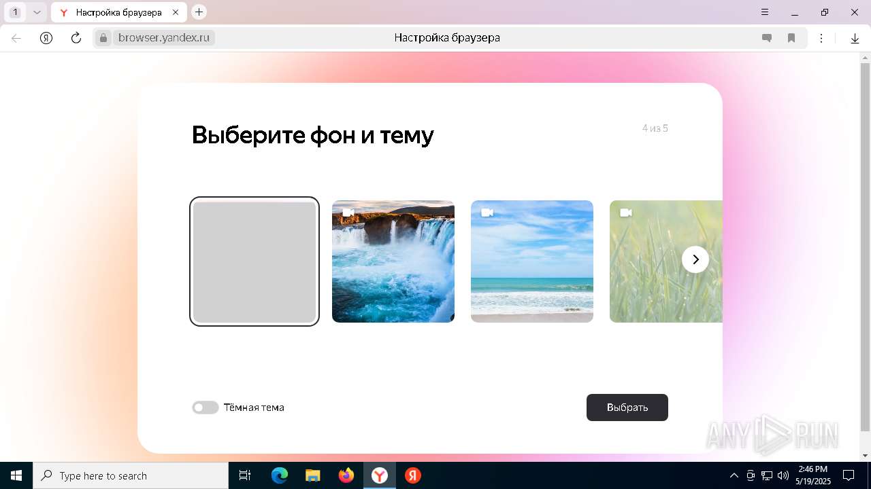Screen dimensions: 871x489
Task: Open Task View on the taskbar
Action: 245,475
